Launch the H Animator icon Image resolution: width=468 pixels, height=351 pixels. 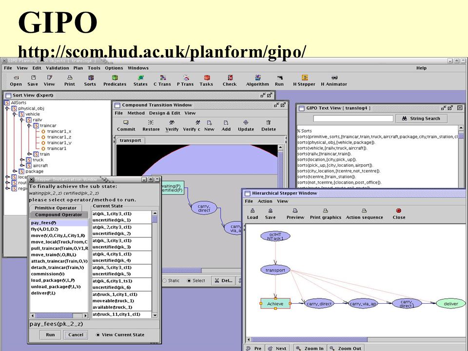334,80
